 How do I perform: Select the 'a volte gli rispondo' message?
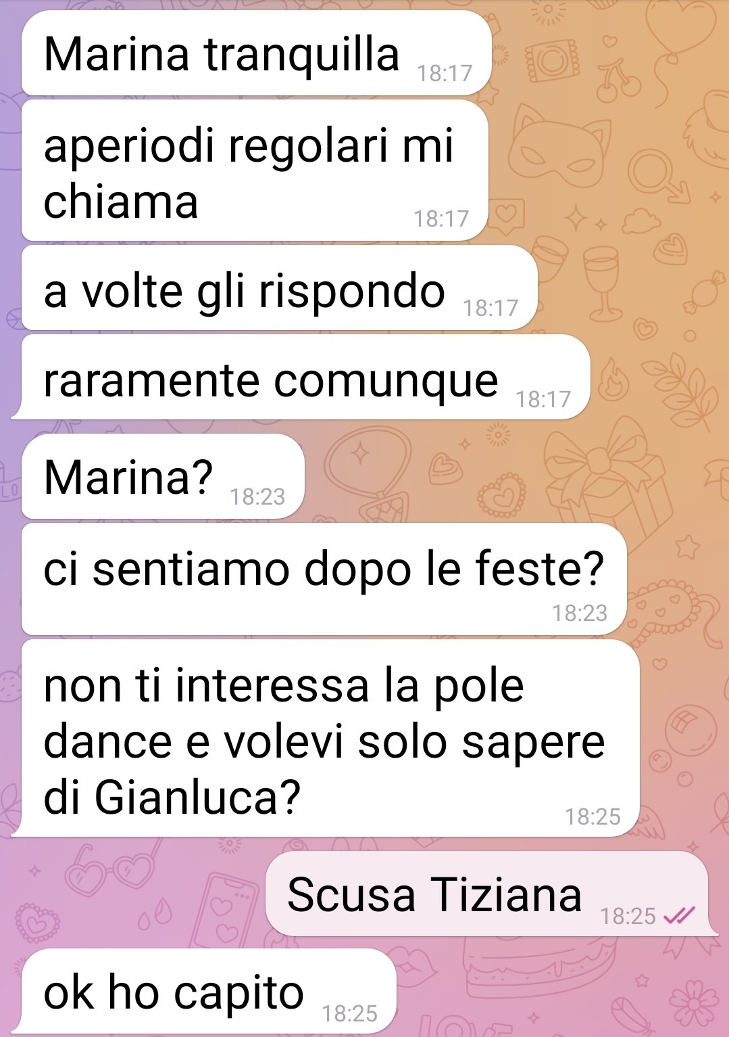[280, 288]
